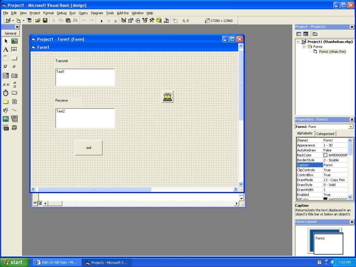Screen dimensions: 356x267
Task: Select the Pointer tool in the toolbox
Action: pos(6,41)
